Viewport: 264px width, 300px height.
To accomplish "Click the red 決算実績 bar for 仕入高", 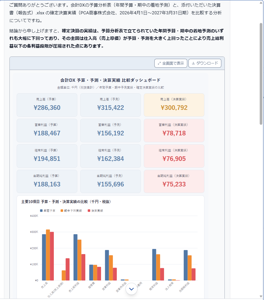I will pos(68,269).
